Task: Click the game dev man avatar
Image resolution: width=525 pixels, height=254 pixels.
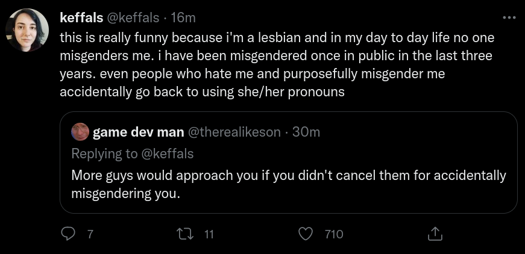Action: 80,132
